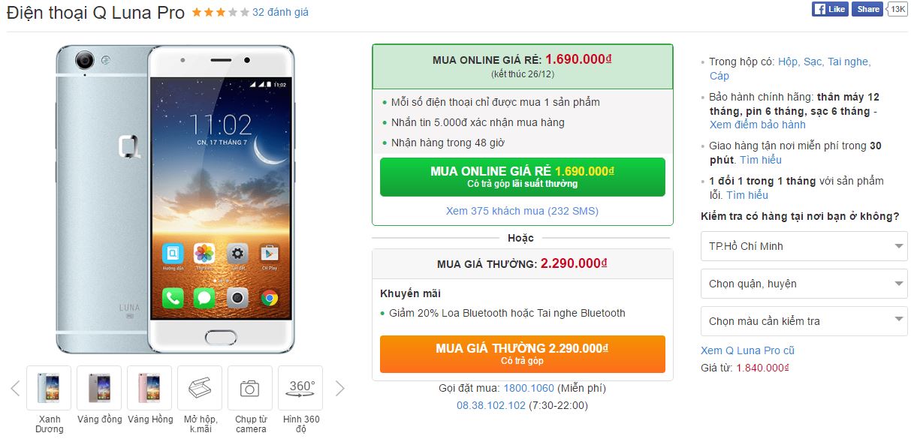This screenshot has width=911, height=442.
Task: Click the Facebook Like button
Action: tap(830, 9)
